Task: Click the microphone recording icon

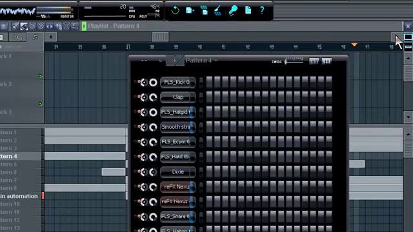Action: click(233, 10)
